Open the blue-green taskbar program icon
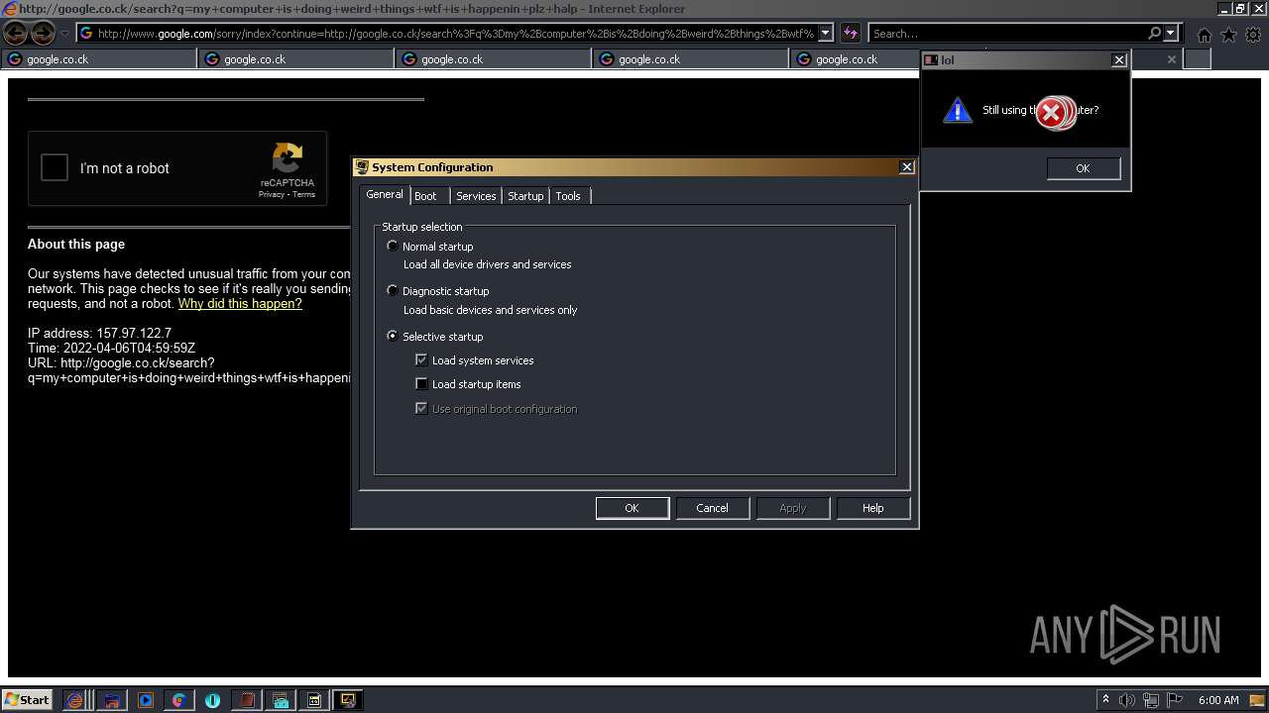 click(x=281, y=700)
